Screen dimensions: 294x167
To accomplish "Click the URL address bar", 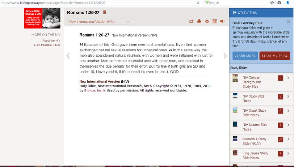I will (97, 3).
